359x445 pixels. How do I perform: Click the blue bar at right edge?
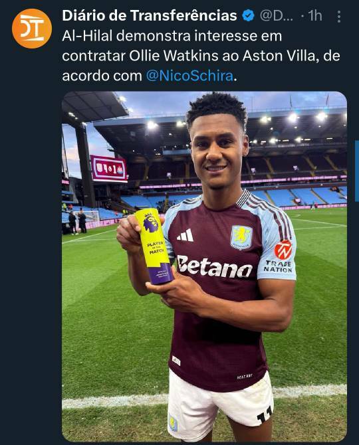coord(357,171)
